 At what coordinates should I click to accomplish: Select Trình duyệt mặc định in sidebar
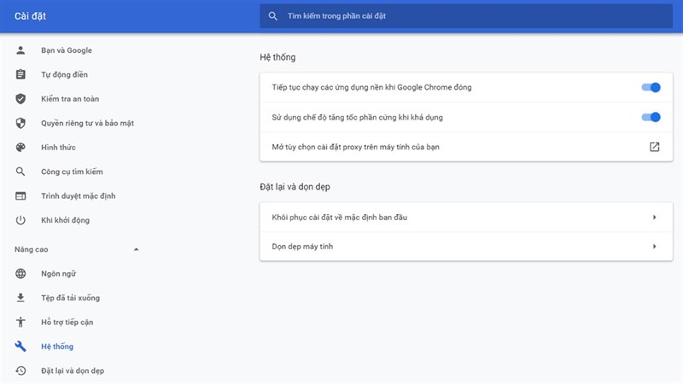pos(78,196)
